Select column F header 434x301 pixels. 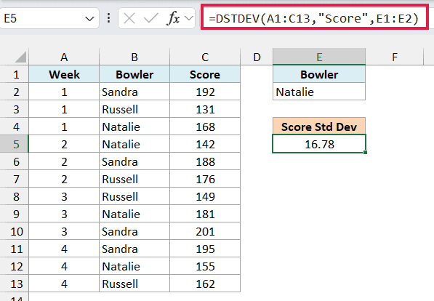tap(395, 57)
